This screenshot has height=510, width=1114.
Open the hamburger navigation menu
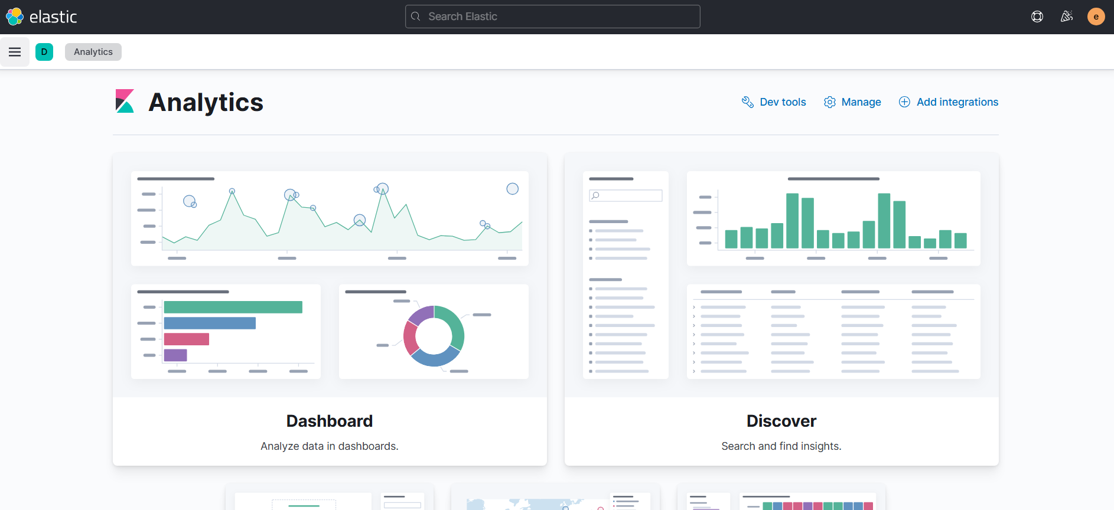tap(15, 52)
